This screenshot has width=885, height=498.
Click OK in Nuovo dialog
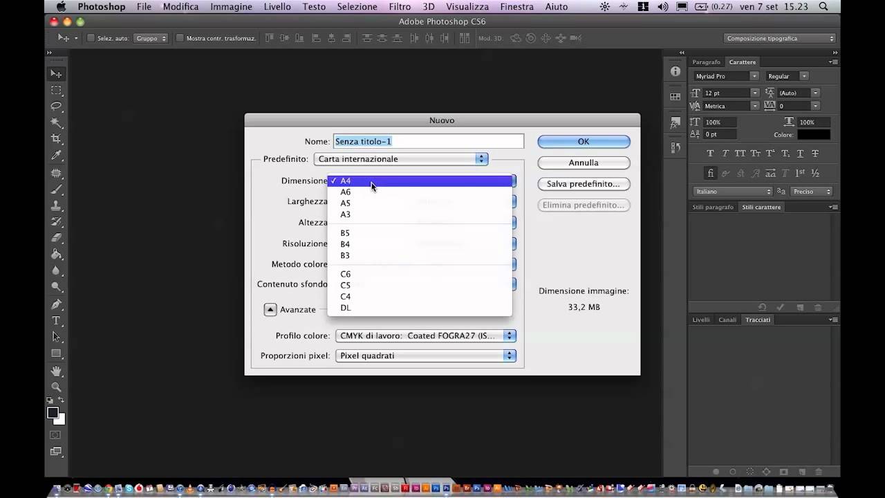[584, 142]
